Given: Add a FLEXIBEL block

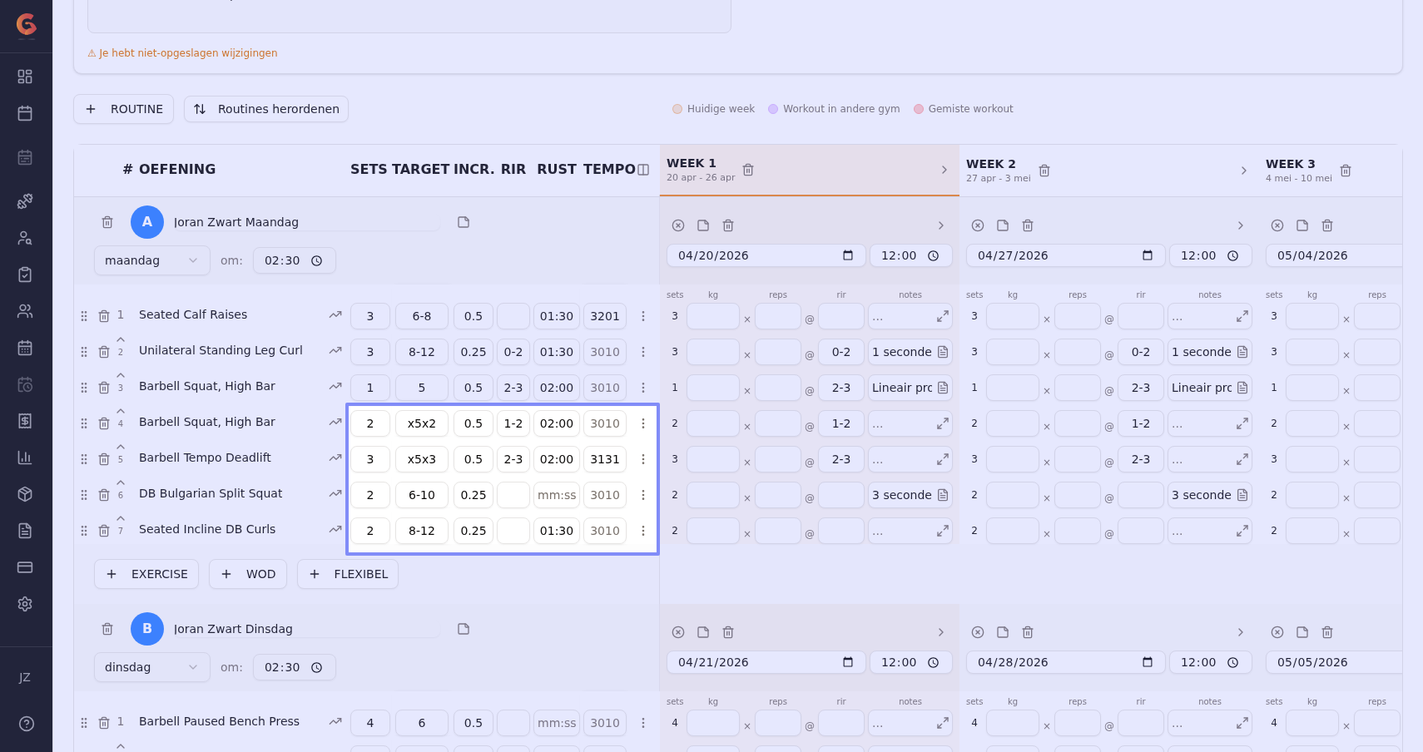Looking at the screenshot, I should coord(348,574).
